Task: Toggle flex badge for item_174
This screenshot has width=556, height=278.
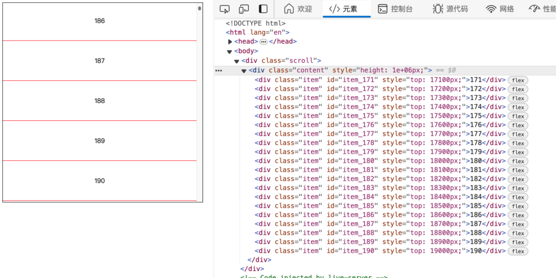Action: [517, 107]
